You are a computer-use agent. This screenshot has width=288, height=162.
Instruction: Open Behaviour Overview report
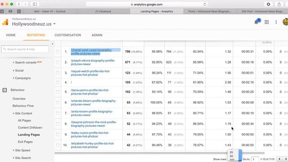19,99
